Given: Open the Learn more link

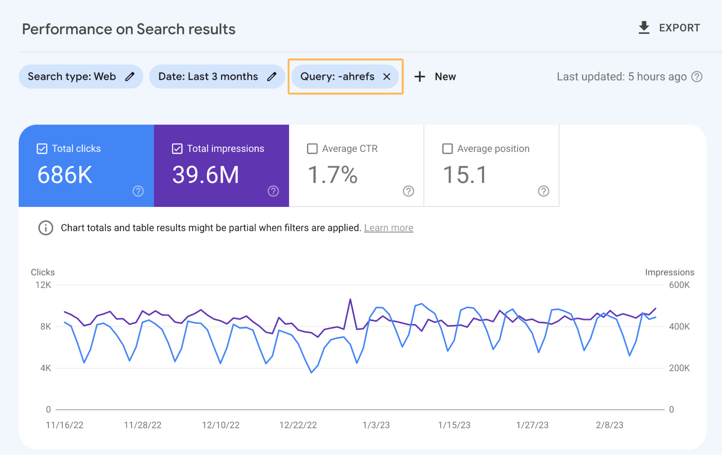Looking at the screenshot, I should [x=389, y=227].
